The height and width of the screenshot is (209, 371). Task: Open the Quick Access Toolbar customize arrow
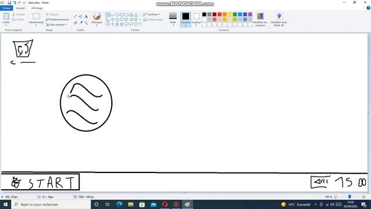(x=24, y=3)
